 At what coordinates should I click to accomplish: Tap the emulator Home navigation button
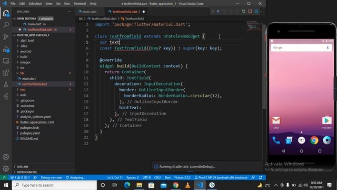tap(302, 151)
